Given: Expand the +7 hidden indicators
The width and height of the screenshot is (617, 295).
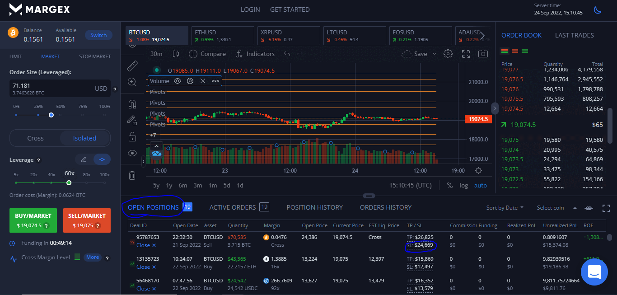Looking at the screenshot, I should 153,135.
